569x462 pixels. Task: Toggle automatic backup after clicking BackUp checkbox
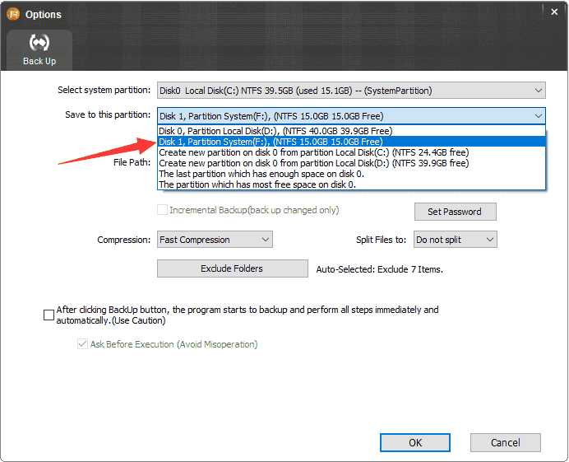click(x=49, y=315)
